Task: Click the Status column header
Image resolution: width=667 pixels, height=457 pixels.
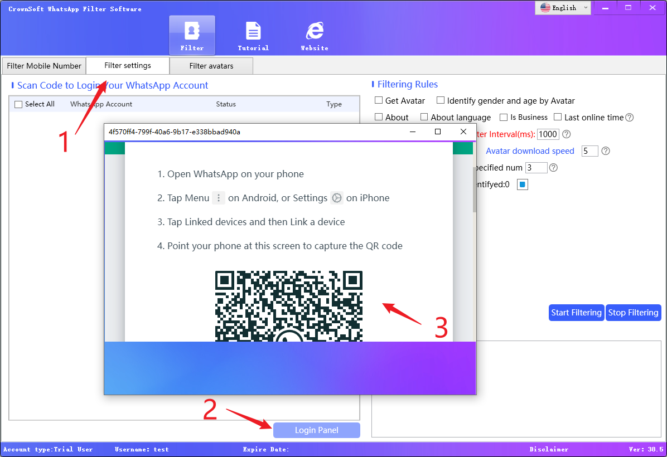Action: pos(226,104)
